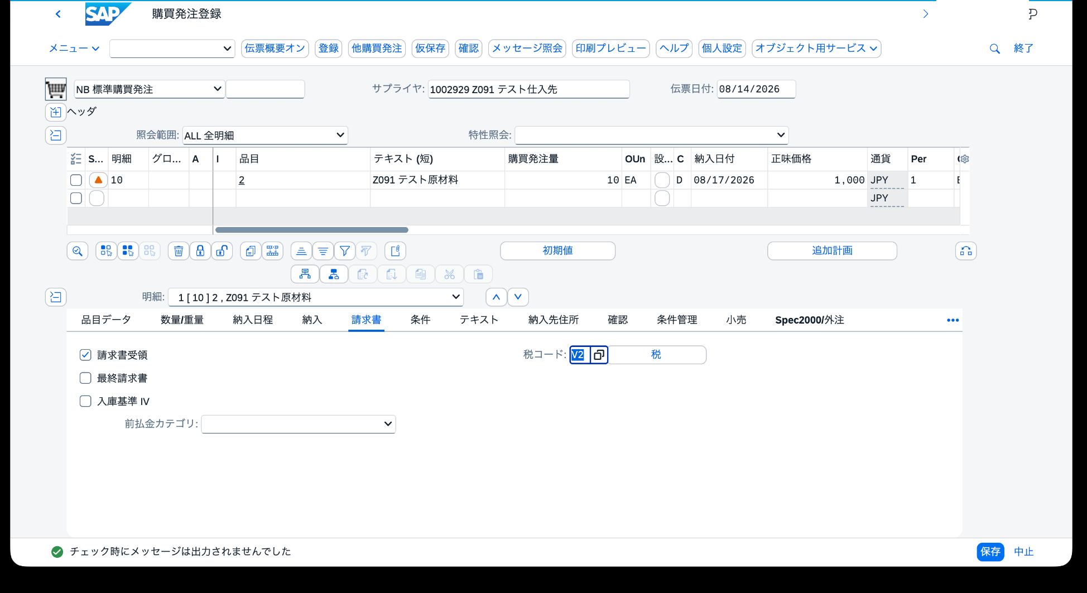Sort items ascending with toolbar icon
The image size is (1087, 593).
(x=301, y=251)
